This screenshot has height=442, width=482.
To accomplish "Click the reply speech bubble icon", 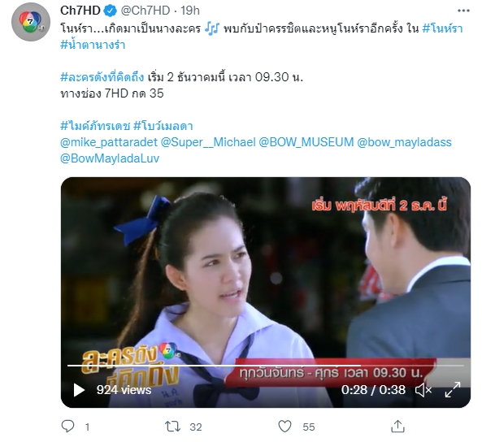I will pos(68,427).
